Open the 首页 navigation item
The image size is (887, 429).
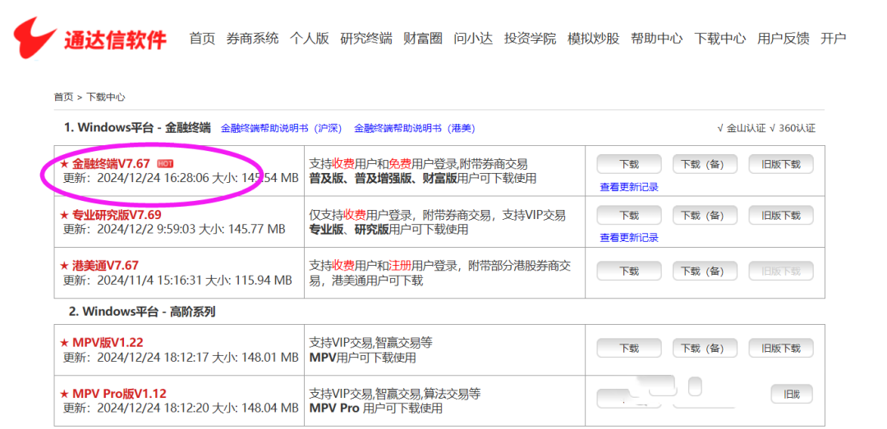(x=202, y=39)
